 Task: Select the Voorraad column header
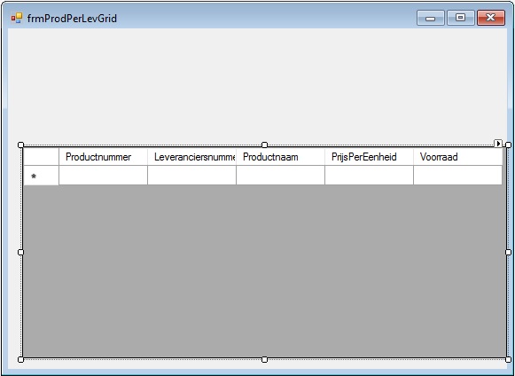458,157
